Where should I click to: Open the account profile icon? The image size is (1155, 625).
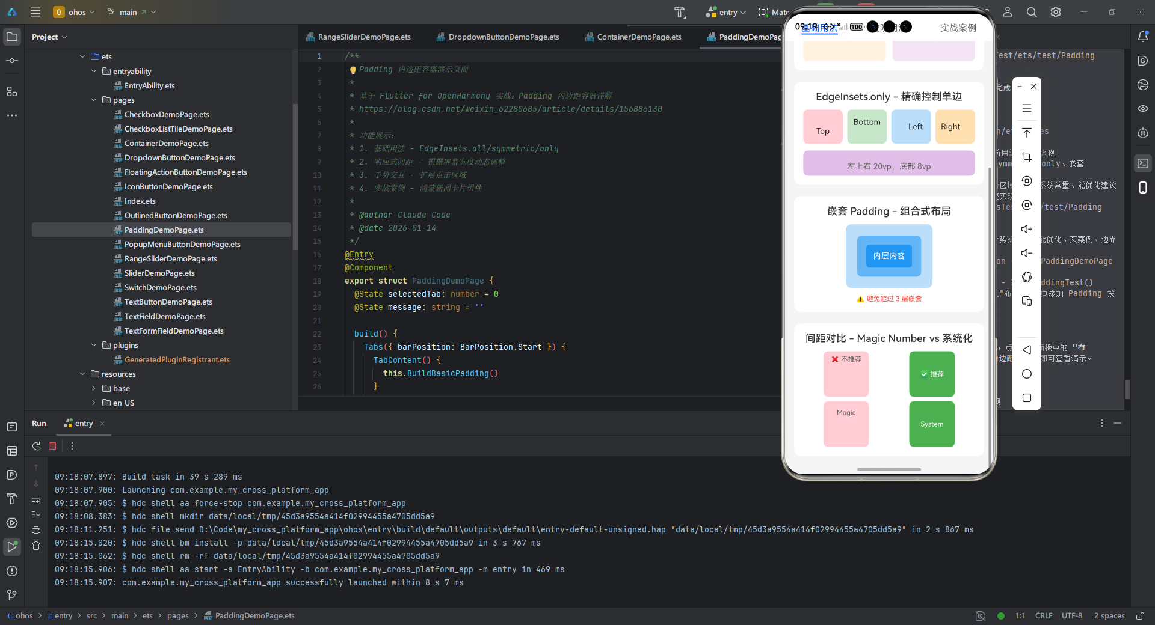coord(1008,12)
